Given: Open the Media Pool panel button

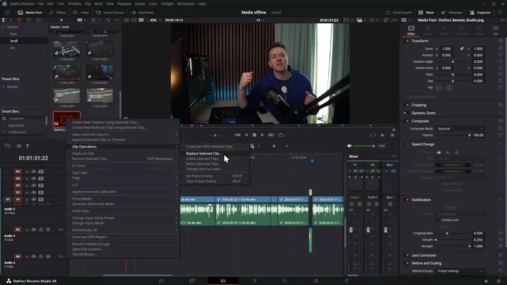Looking at the screenshot, I should pyautogui.click(x=30, y=13).
